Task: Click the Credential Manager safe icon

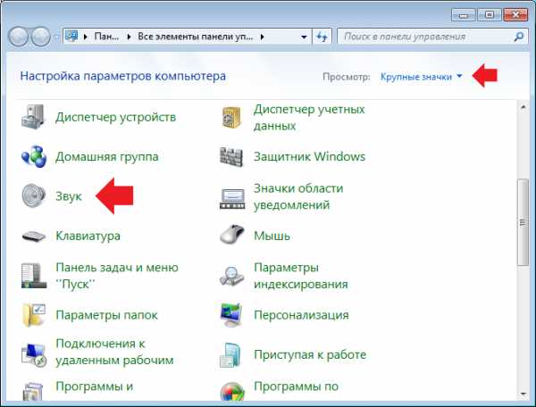Action: [x=231, y=117]
